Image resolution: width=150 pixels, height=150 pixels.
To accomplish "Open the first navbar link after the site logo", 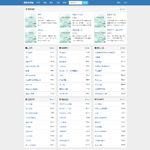I will [x=38, y=2].
